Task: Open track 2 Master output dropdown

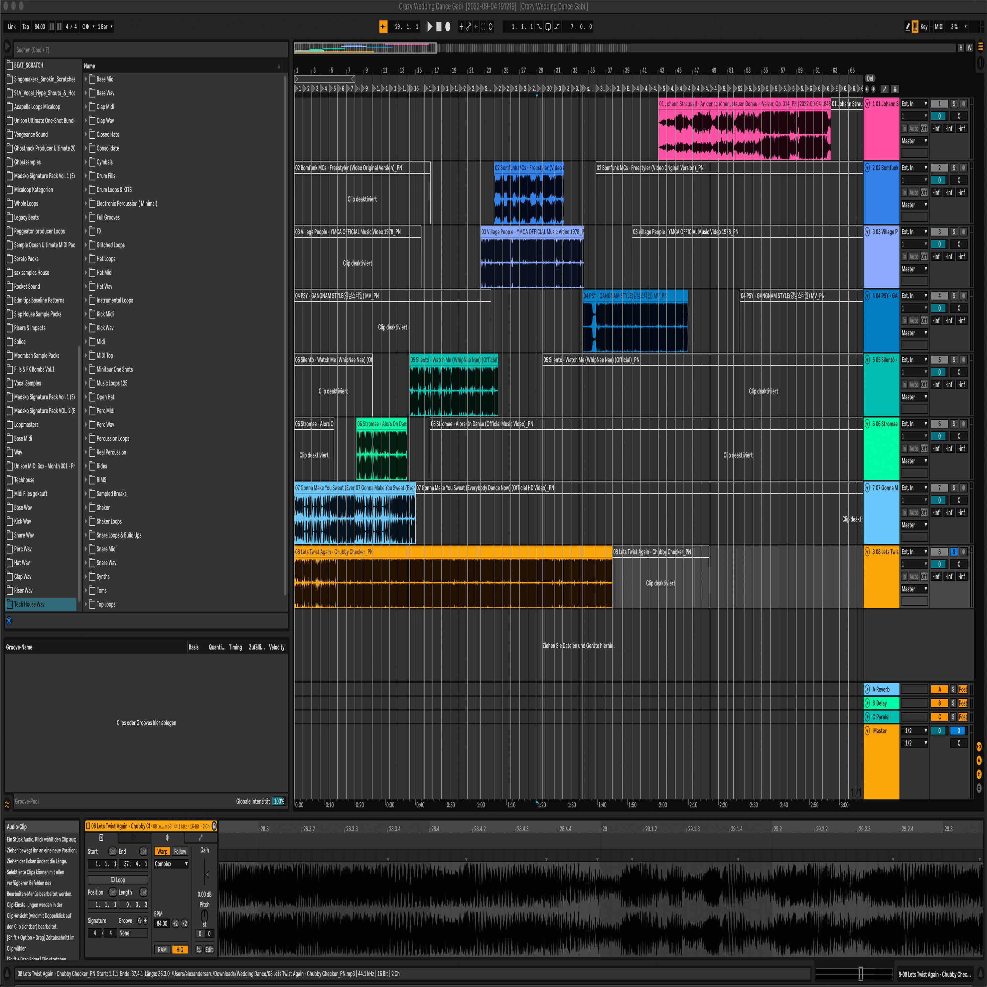Action: 914,205
